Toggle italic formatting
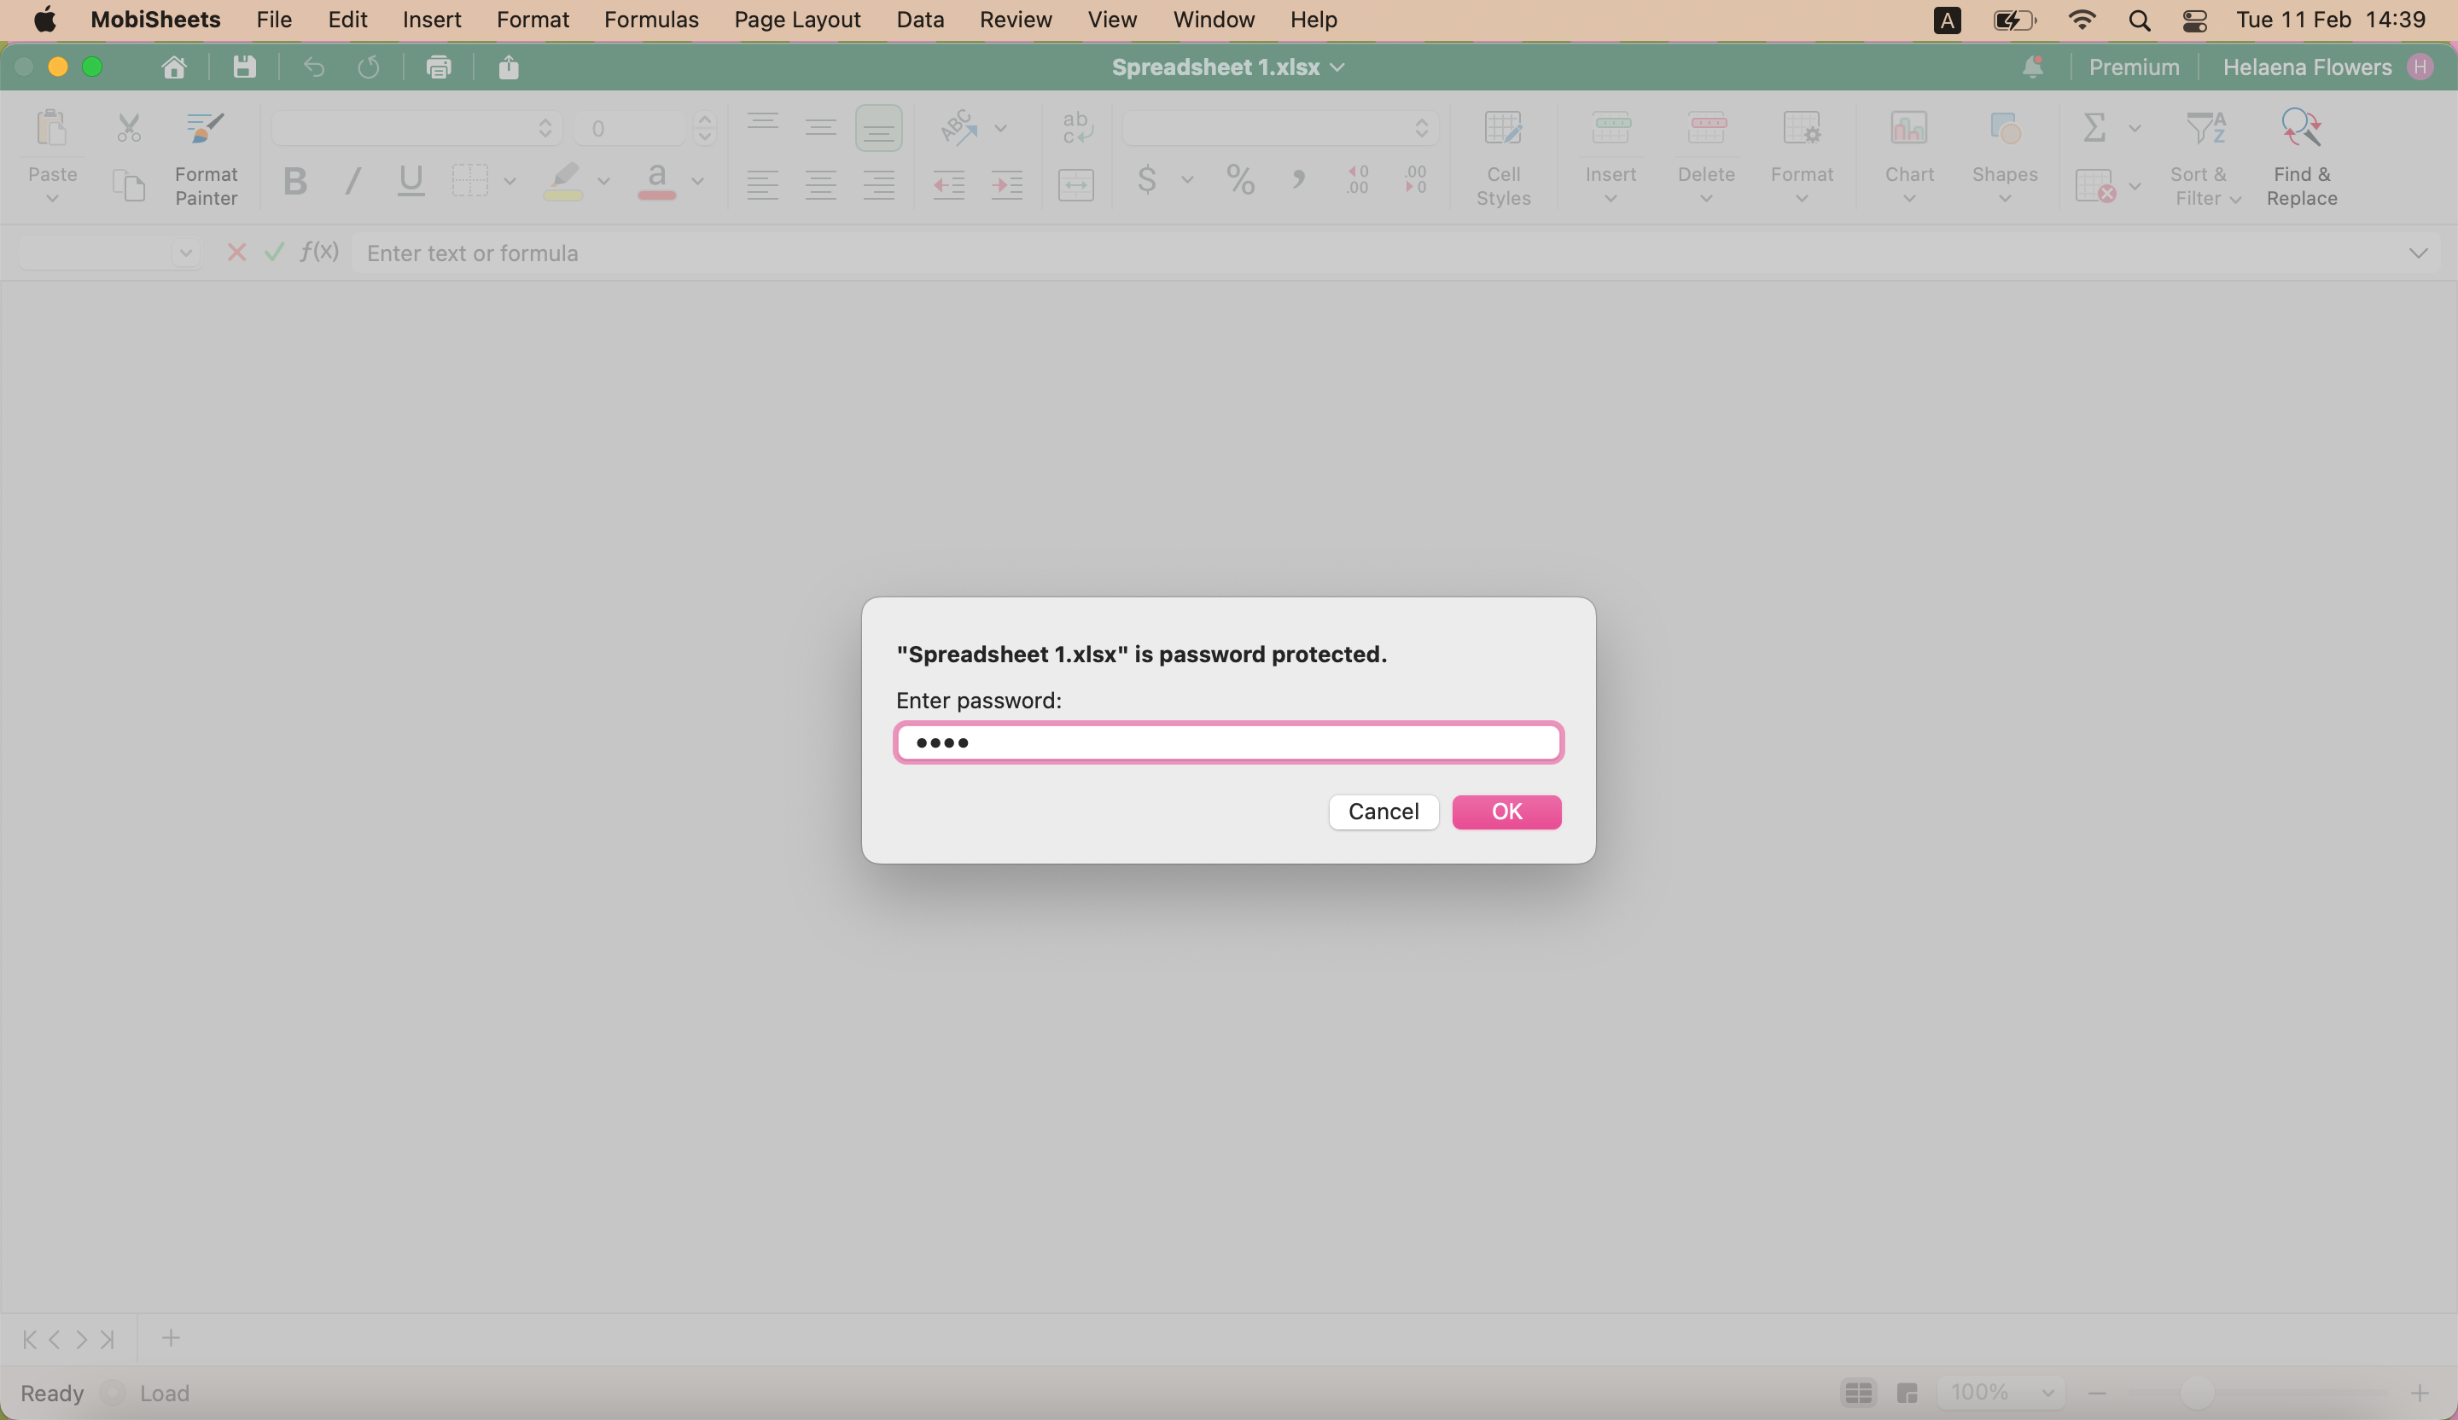The height and width of the screenshot is (1420, 2458). [x=352, y=182]
